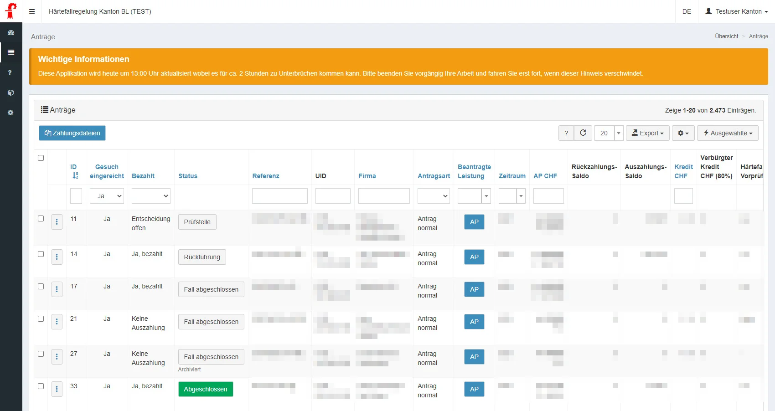Screen dimensions: 775x411
Task: Select the checkbox for row ID 17
Action: pos(41,287)
